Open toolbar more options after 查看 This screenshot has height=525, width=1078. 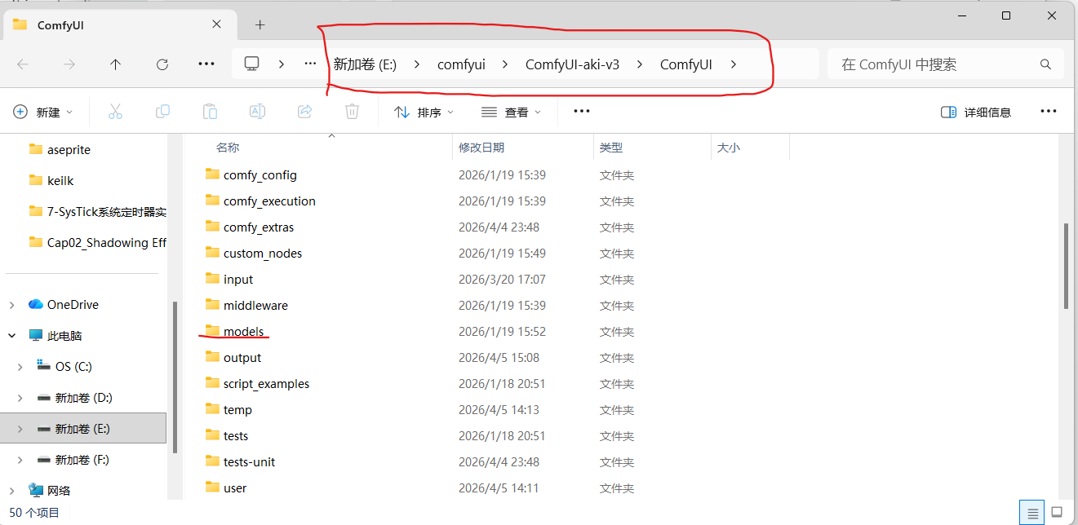pos(582,112)
